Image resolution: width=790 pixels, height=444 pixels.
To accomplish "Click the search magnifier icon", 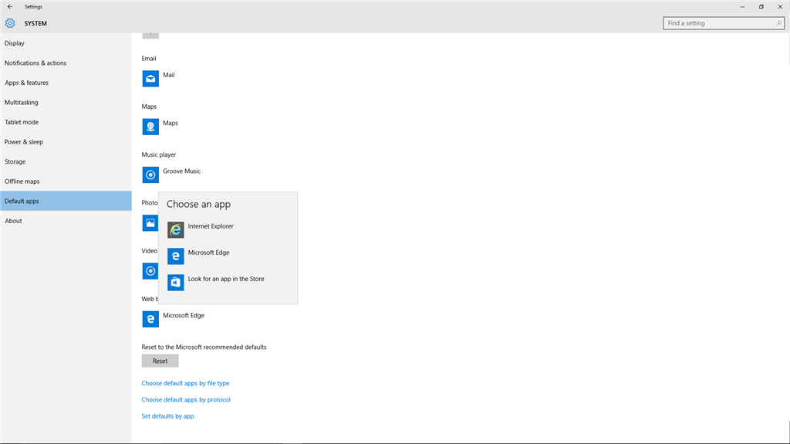I will coord(778,23).
